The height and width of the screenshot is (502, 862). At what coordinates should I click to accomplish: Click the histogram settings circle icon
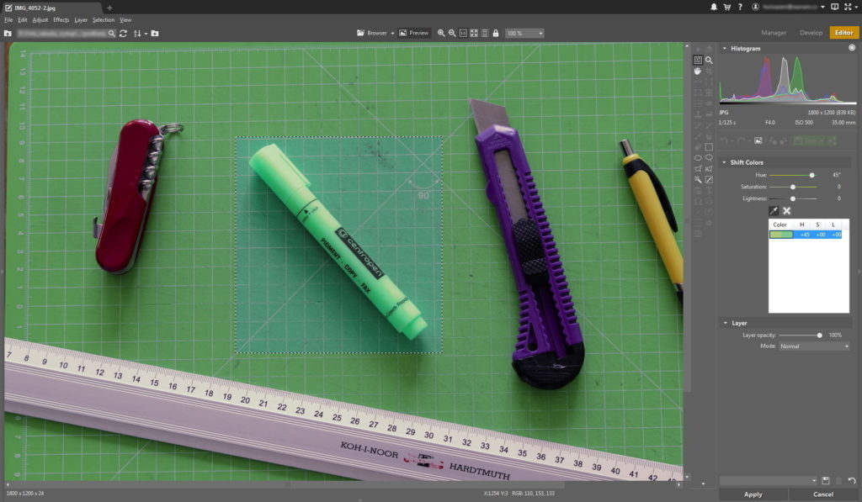click(852, 48)
